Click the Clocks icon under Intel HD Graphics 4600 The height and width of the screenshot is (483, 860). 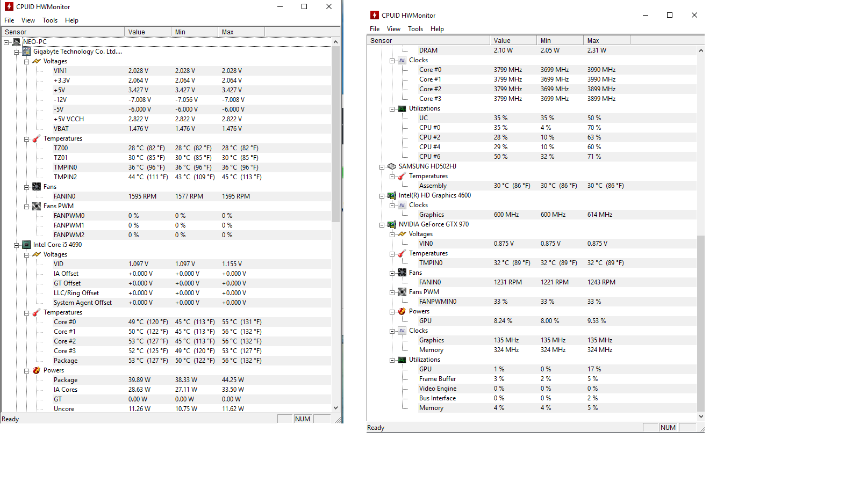click(x=402, y=205)
